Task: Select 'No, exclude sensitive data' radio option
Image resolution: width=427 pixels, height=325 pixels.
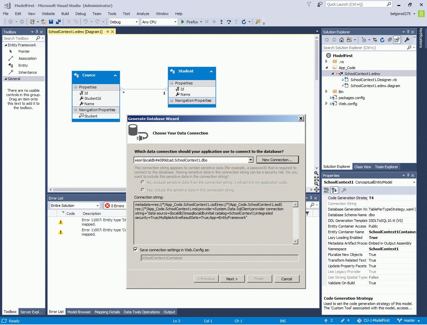Action: point(143,183)
